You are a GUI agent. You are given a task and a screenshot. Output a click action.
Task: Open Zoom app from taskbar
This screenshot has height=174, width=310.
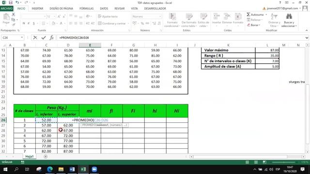[94, 169]
